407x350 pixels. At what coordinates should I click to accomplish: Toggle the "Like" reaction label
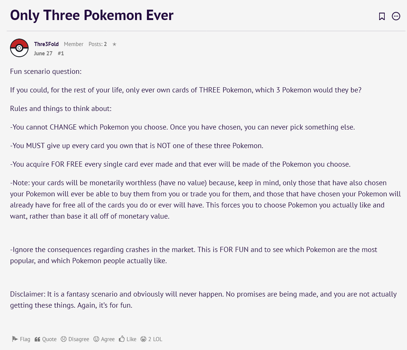(131, 339)
